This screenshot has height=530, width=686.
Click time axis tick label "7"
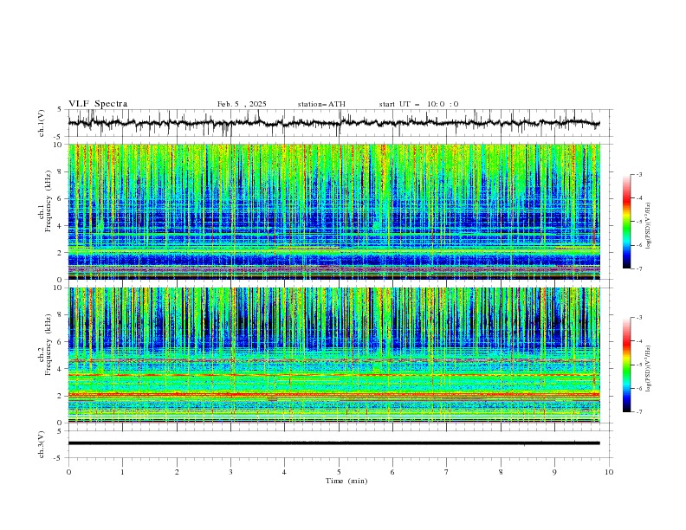pyautogui.click(x=447, y=472)
